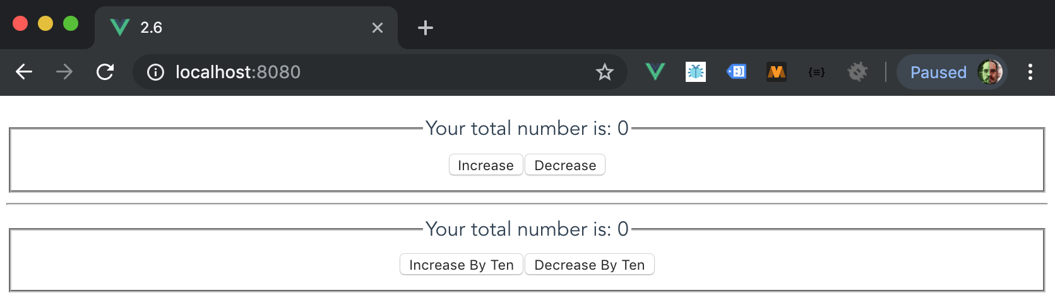This screenshot has height=305, width=1055.
Task: Close the 2.6 tab
Action: click(x=378, y=28)
